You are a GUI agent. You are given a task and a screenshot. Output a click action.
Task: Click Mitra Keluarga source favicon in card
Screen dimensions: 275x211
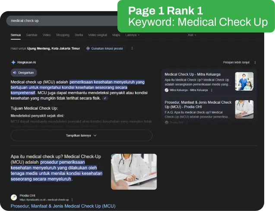[x=167, y=90]
